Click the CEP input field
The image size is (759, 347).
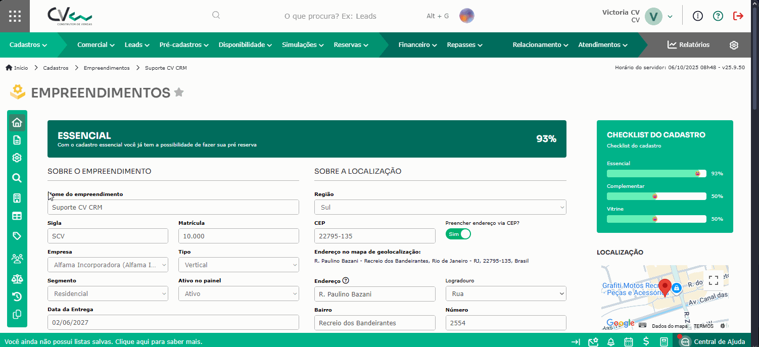pos(375,236)
